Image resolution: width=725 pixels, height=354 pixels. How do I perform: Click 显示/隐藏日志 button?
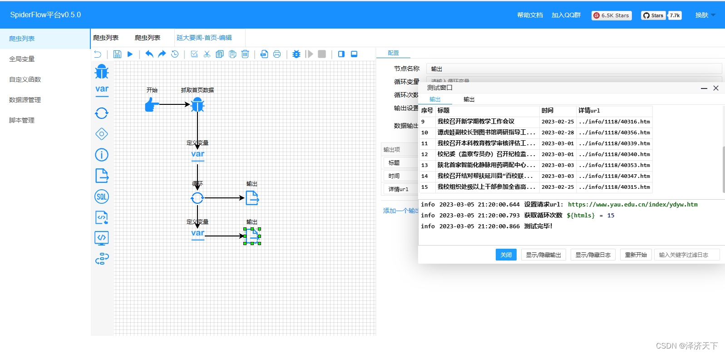593,255
